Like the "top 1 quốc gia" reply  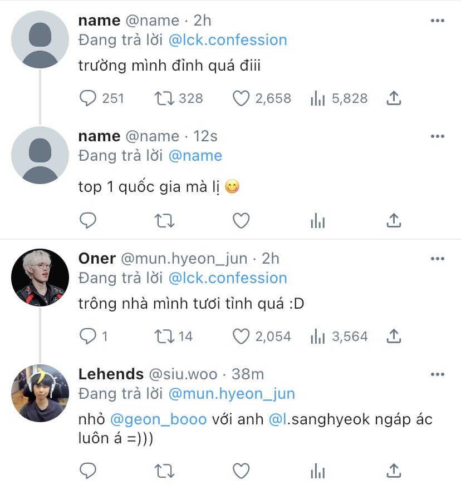pos(241,221)
